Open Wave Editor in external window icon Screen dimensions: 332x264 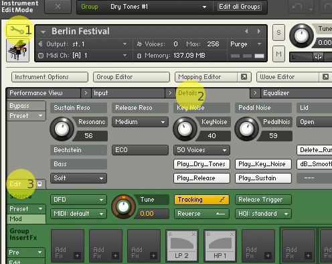(325, 77)
